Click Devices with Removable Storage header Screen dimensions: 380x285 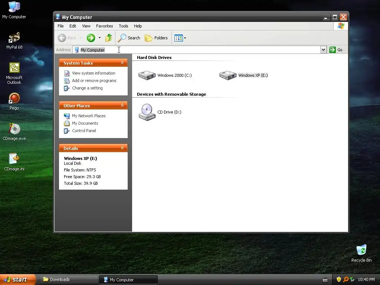point(171,94)
